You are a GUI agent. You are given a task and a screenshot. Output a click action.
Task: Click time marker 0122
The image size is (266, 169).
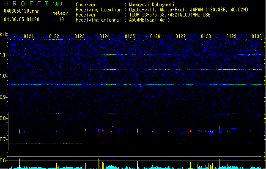coord(54,36)
